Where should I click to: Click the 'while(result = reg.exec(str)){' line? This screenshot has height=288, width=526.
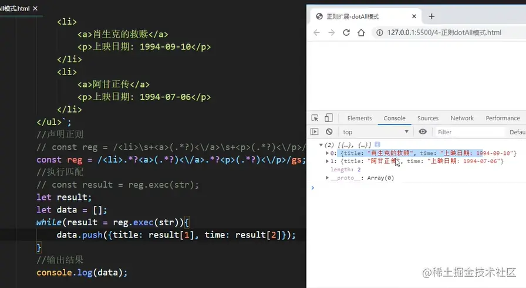point(113,222)
